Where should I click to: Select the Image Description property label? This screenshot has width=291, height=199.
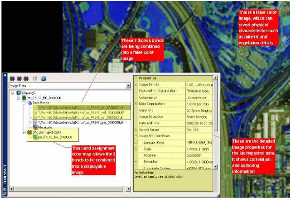[x=151, y=117]
